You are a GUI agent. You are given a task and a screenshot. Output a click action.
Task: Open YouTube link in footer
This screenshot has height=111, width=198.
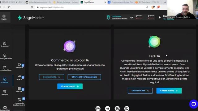[117, 109]
